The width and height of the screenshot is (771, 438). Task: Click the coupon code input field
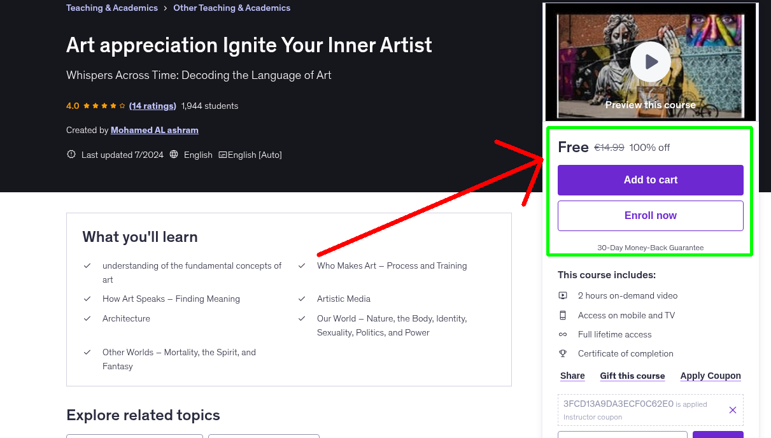pyautogui.click(x=622, y=435)
